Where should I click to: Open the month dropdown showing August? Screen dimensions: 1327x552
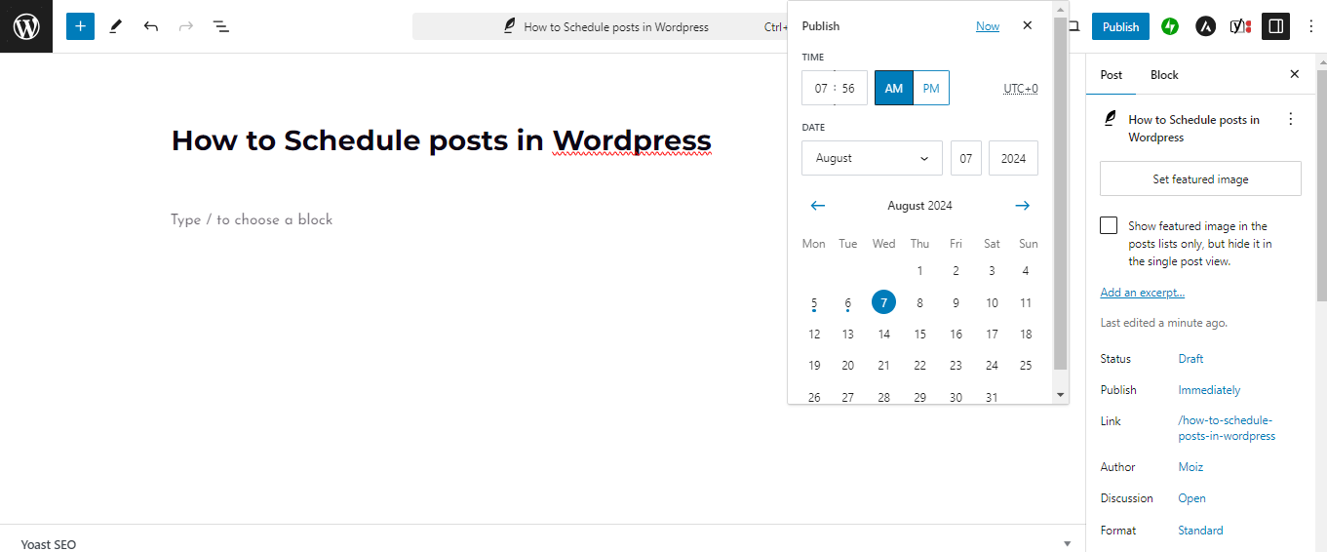click(x=872, y=158)
